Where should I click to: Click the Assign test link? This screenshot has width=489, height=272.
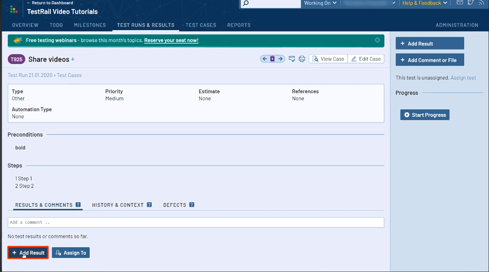tap(463, 78)
